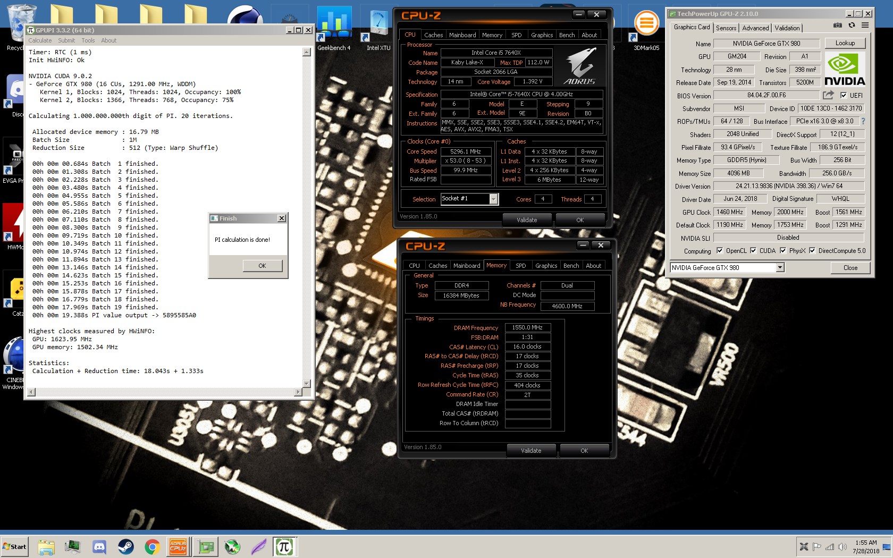
Task: Click the NVIDIA logo in GPU-Z
Action: pyautogui.click(x=845, y=70)
